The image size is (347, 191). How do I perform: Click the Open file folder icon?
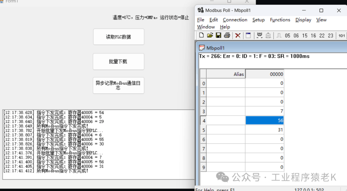(x=210, y=36)
